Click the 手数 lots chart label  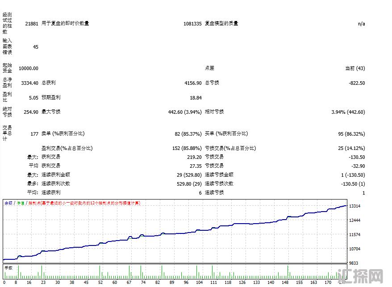tap(8, 268)
